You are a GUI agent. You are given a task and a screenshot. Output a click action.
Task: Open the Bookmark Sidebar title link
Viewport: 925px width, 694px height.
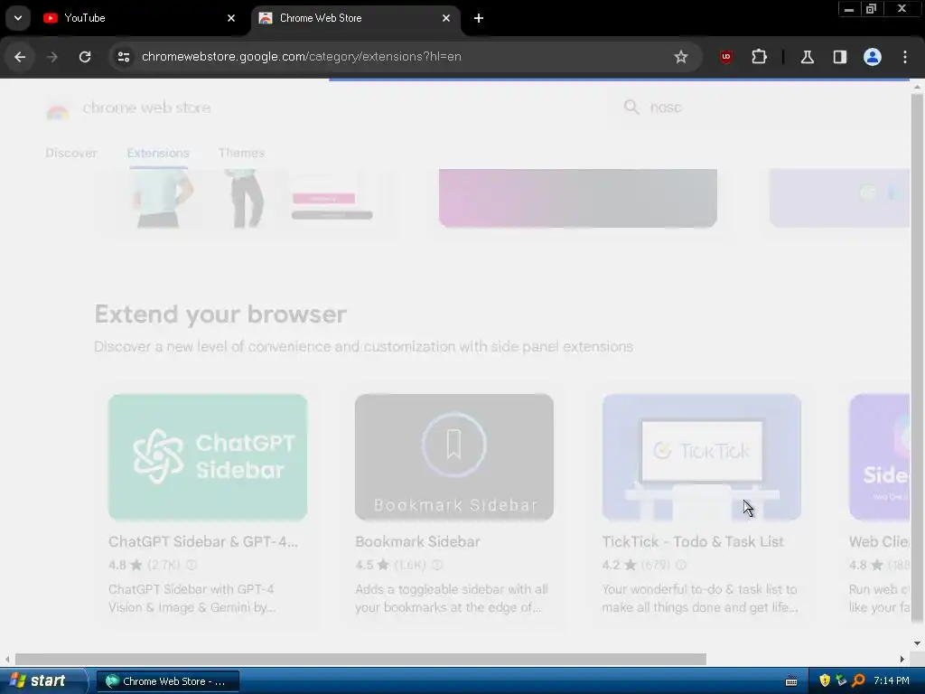[x=417, y=542]
